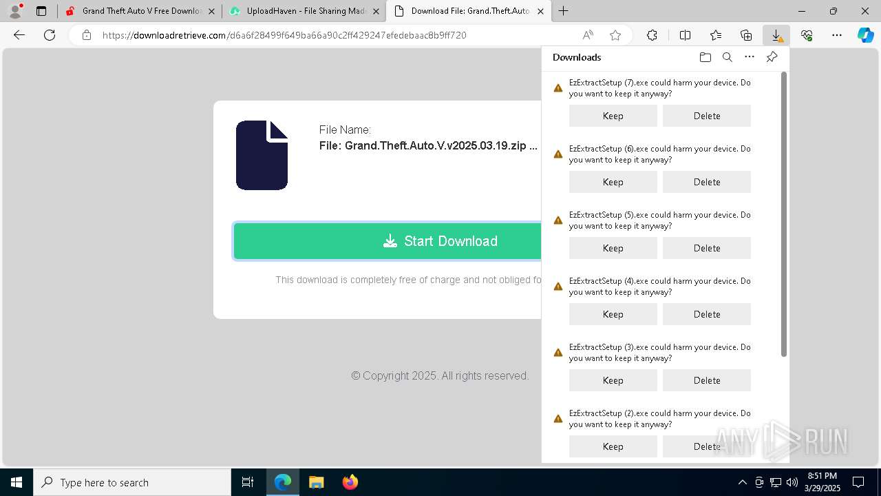Show hidden system tray icons

(x=742, y=482)
